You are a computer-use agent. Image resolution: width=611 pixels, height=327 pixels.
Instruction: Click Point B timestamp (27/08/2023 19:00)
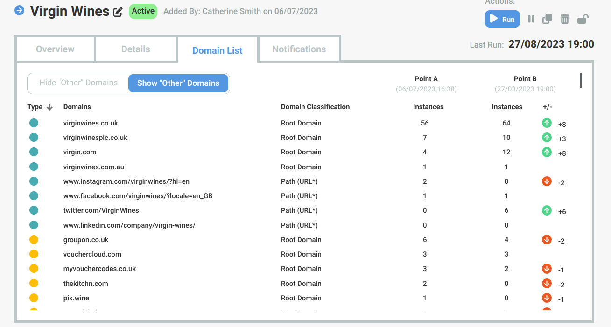tap(525, 89)
